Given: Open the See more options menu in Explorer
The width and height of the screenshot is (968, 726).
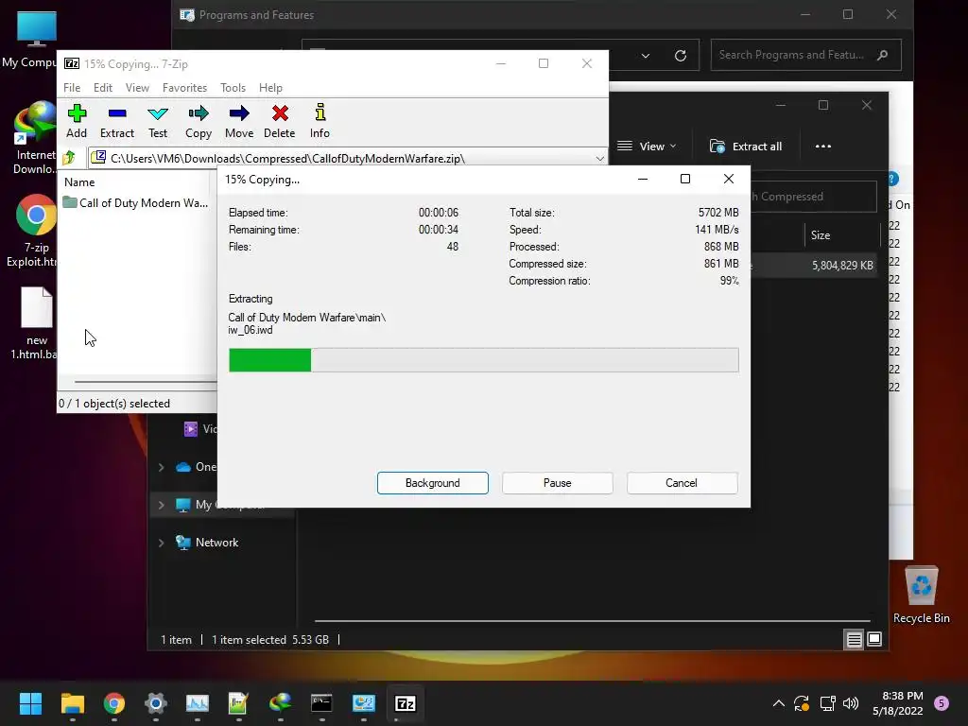Looking at the screenshot, I should click(x=823, y=147).
